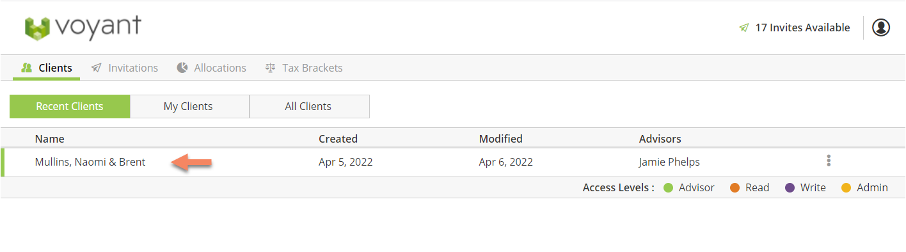Open the user profile account icon
The width and height of the screenshot is (906, 252).
pos(881,28)
